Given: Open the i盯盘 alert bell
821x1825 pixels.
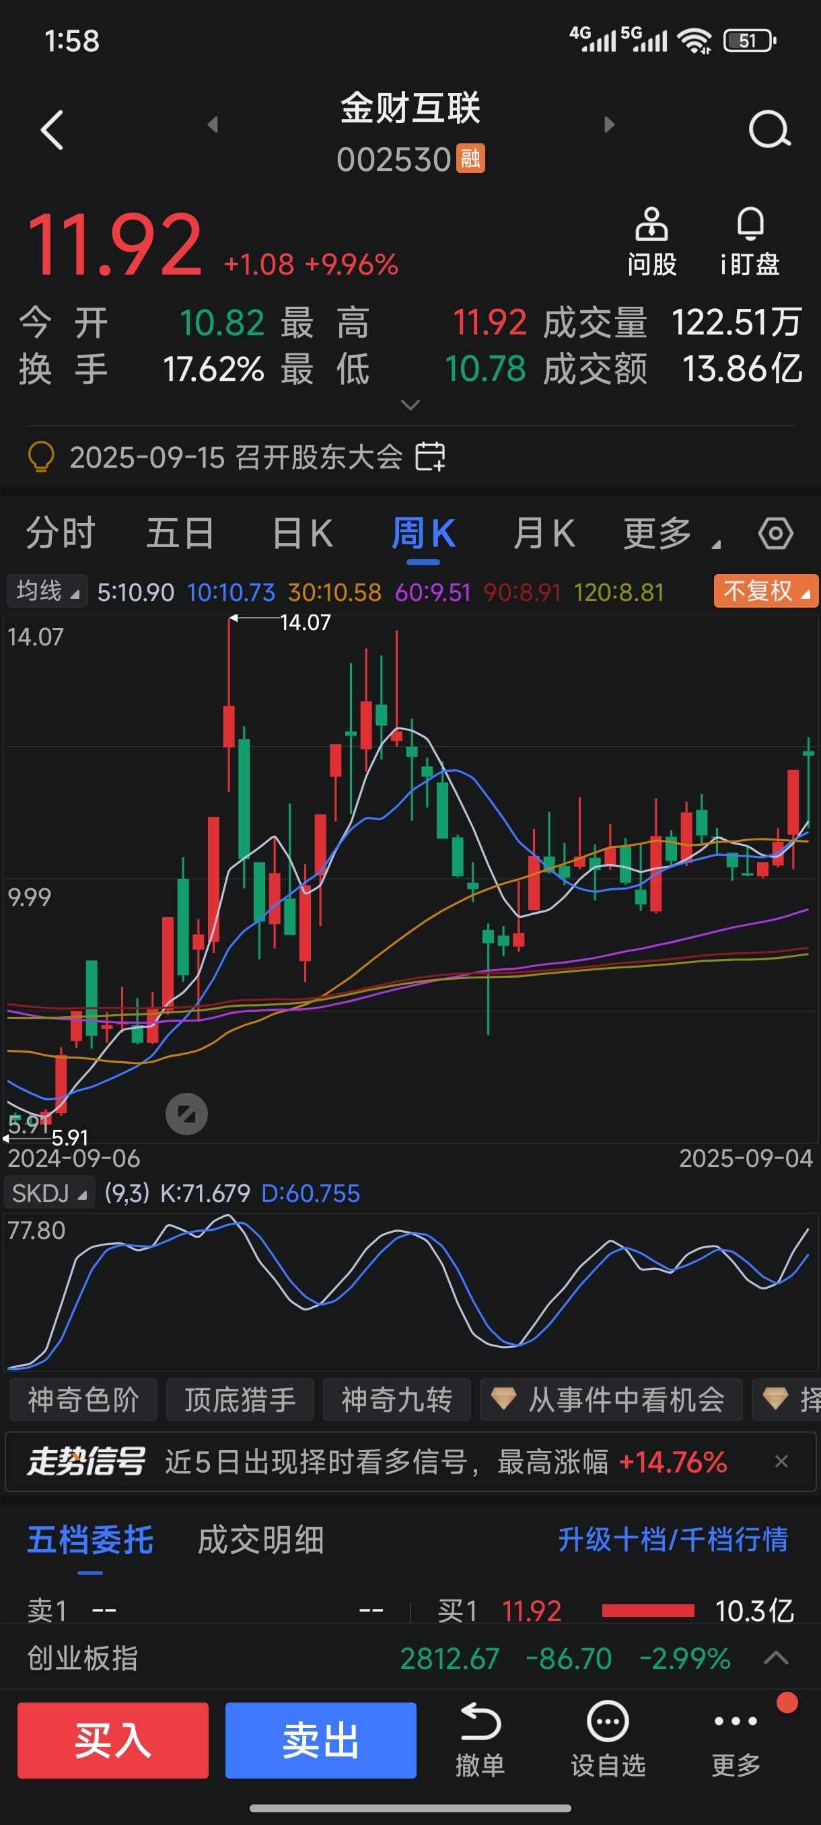Looking at the screenshot, I should pos(750,242).
